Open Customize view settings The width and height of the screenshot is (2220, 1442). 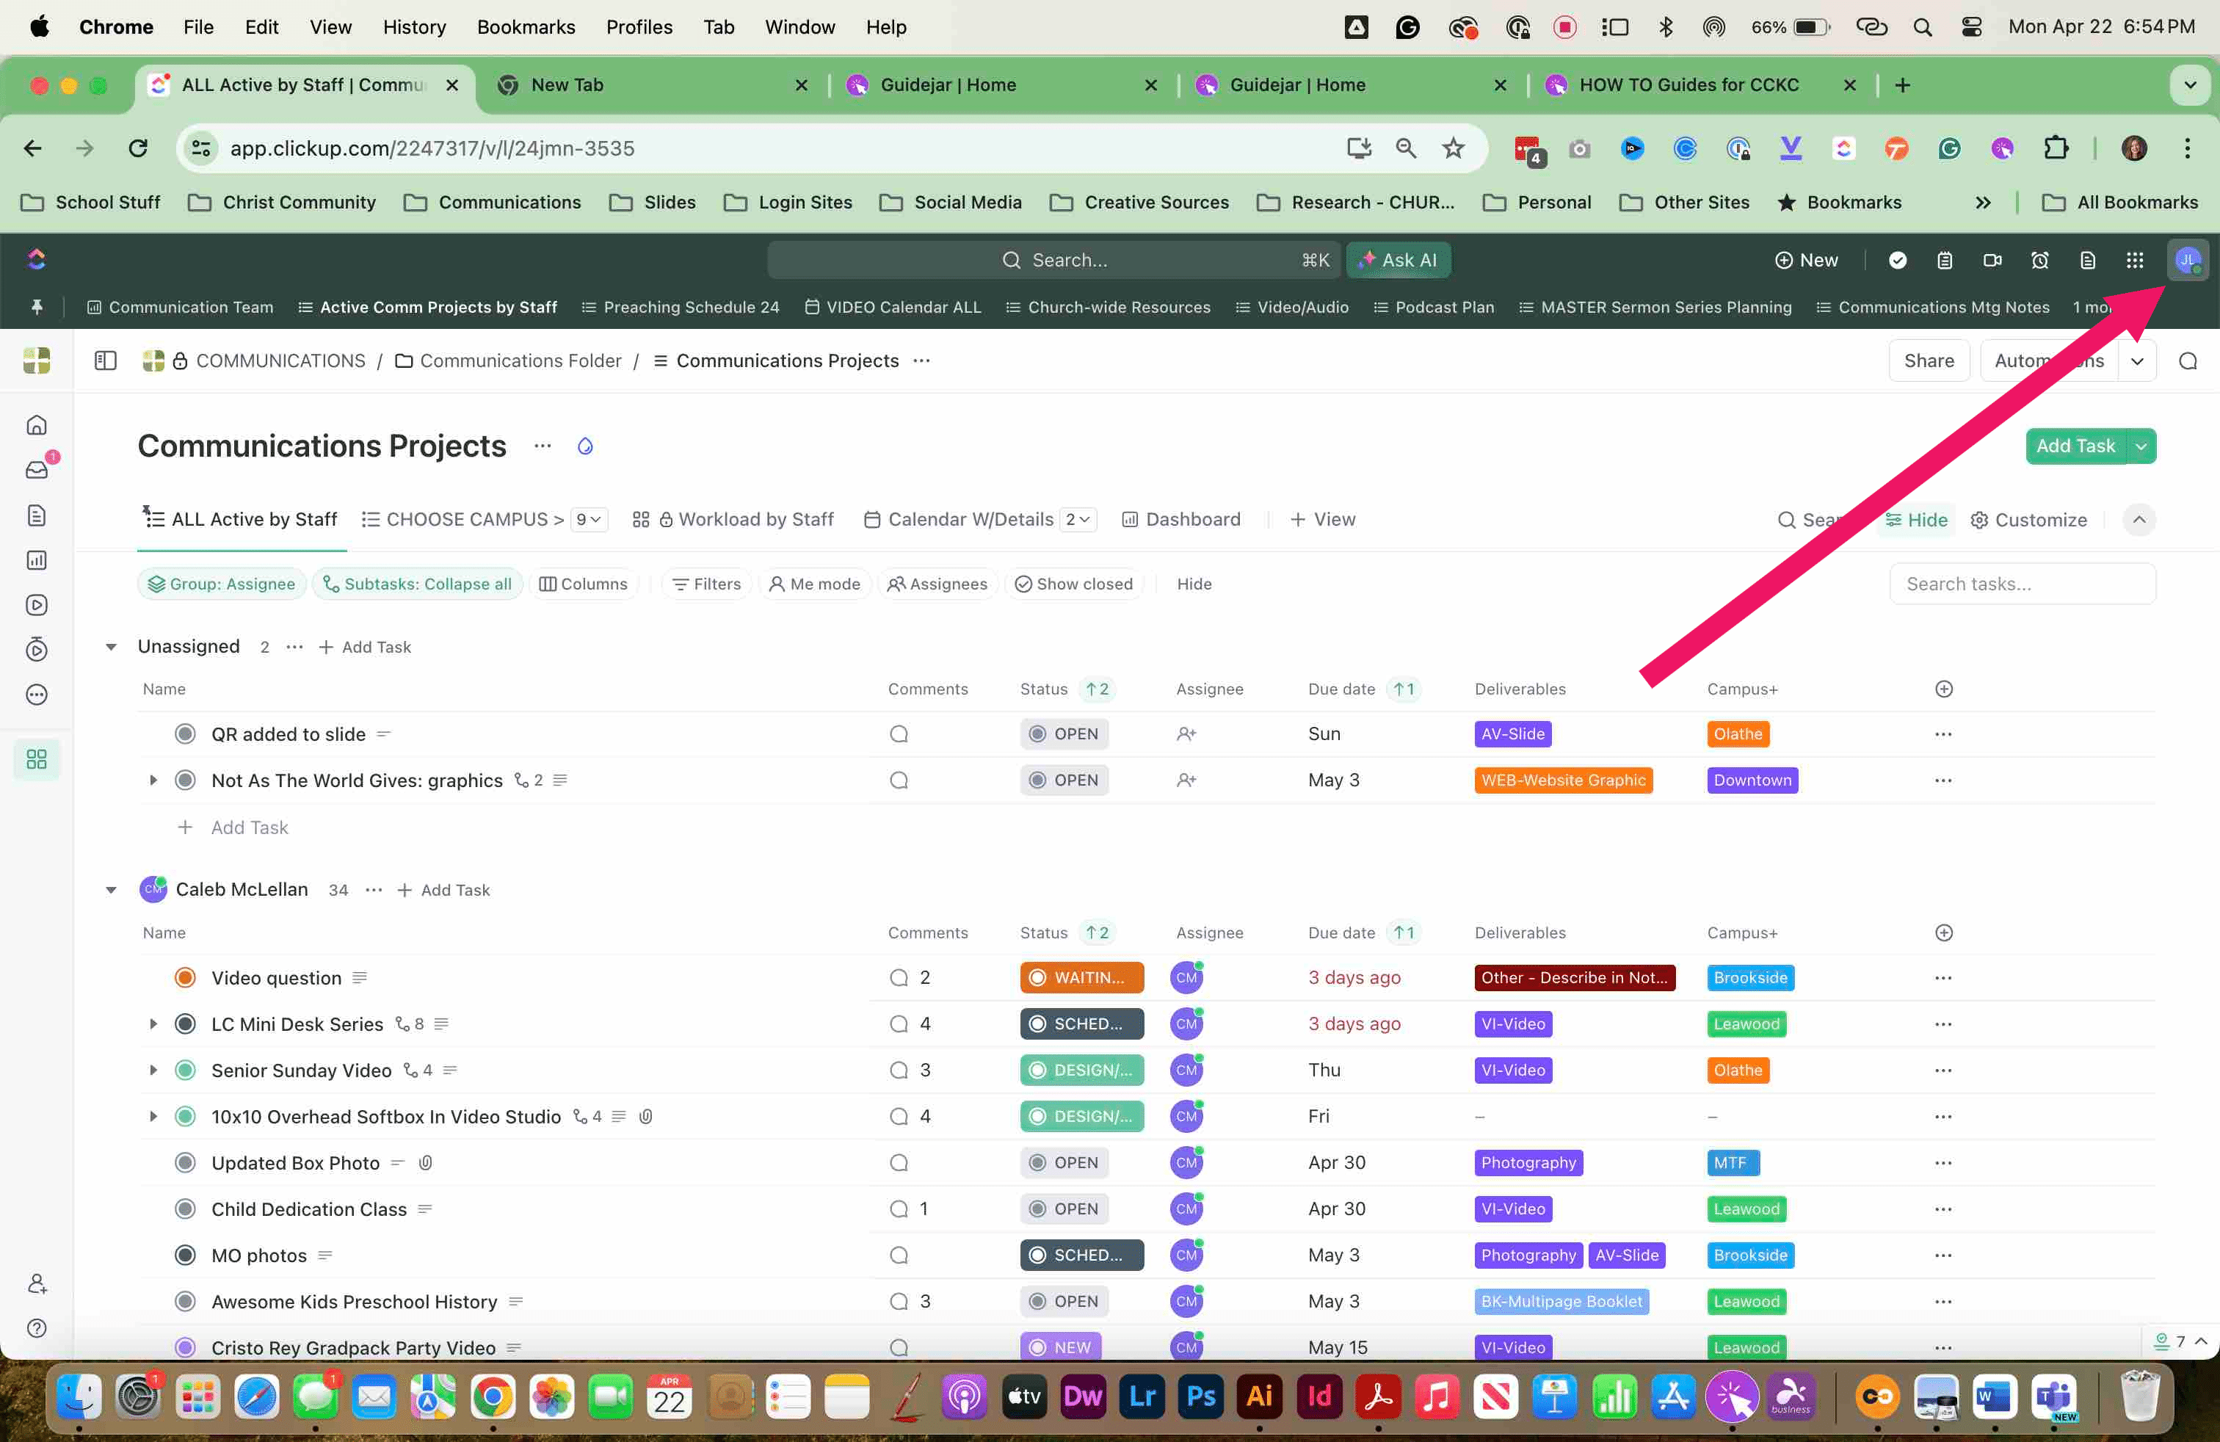click(2029, 520)
